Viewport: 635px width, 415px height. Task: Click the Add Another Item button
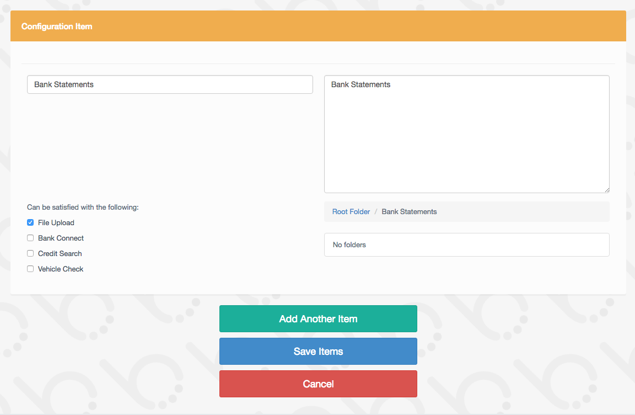318,319
